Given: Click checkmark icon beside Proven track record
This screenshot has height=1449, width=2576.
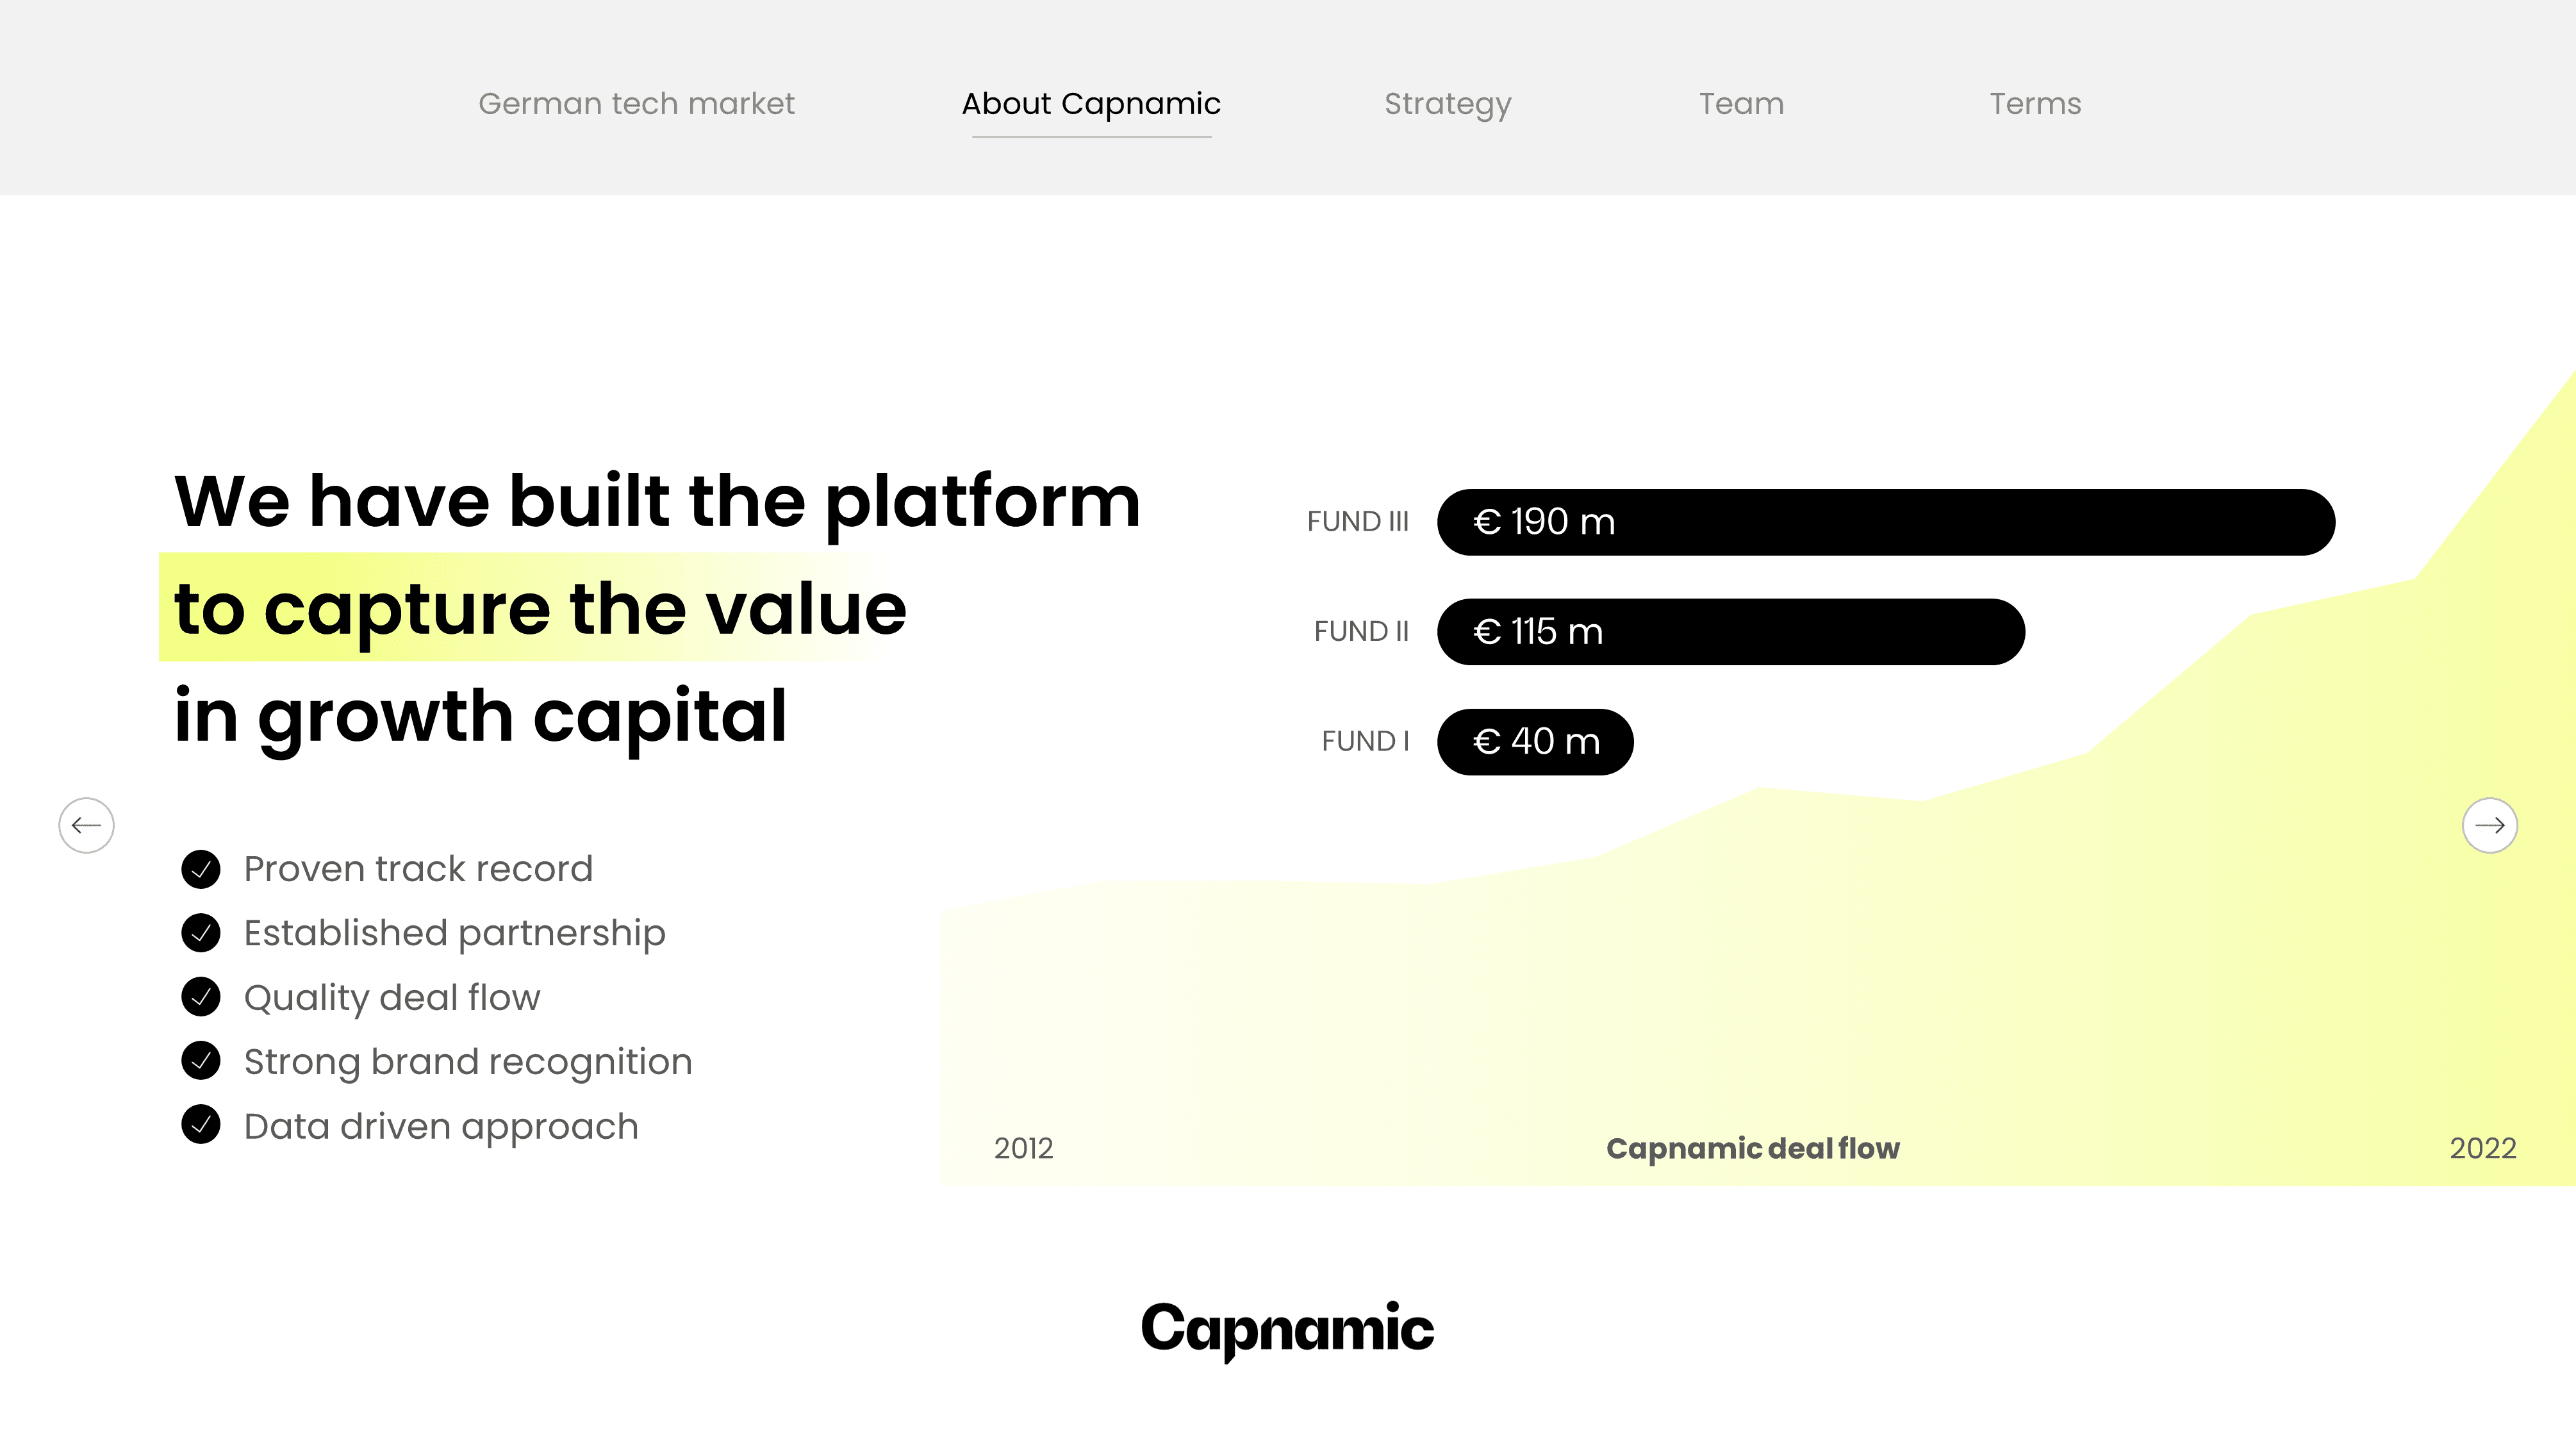Looking at the screenshot, I should click(x=201, y=869).
